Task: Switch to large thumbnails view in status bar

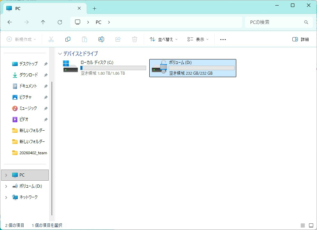Action: coord(311,225)
